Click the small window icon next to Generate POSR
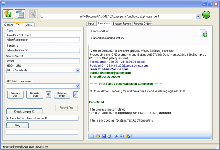Viewport: 220px width, 150px height. click(48, 95)
